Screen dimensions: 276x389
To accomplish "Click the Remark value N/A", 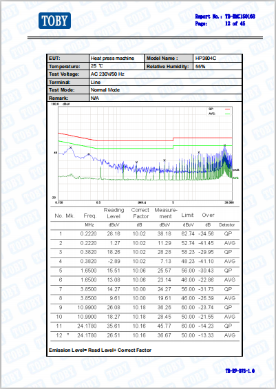I will (x=95, y=98).
